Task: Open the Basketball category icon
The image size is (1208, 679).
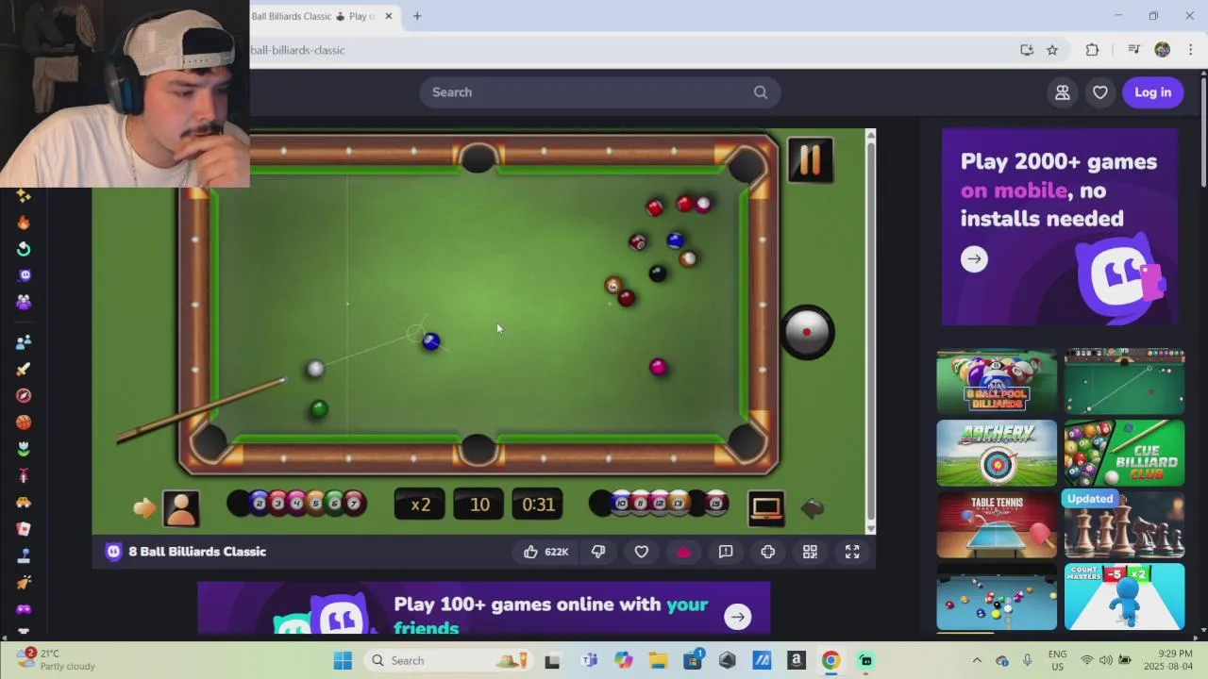Action: [24, 422]
